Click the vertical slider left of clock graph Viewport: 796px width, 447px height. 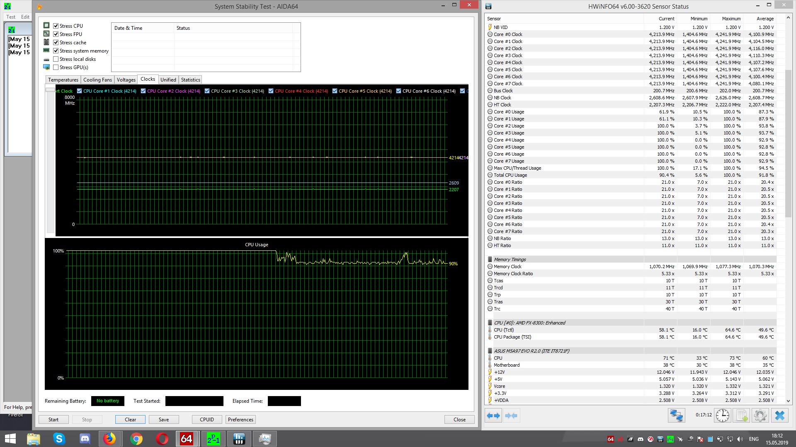[50, 90]
